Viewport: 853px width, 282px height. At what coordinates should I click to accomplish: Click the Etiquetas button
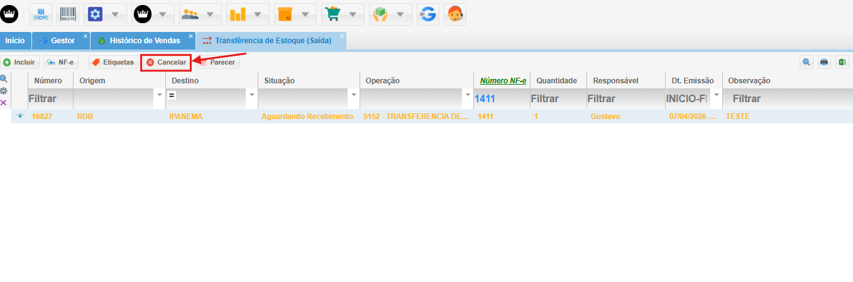click(x=113, y=63)
